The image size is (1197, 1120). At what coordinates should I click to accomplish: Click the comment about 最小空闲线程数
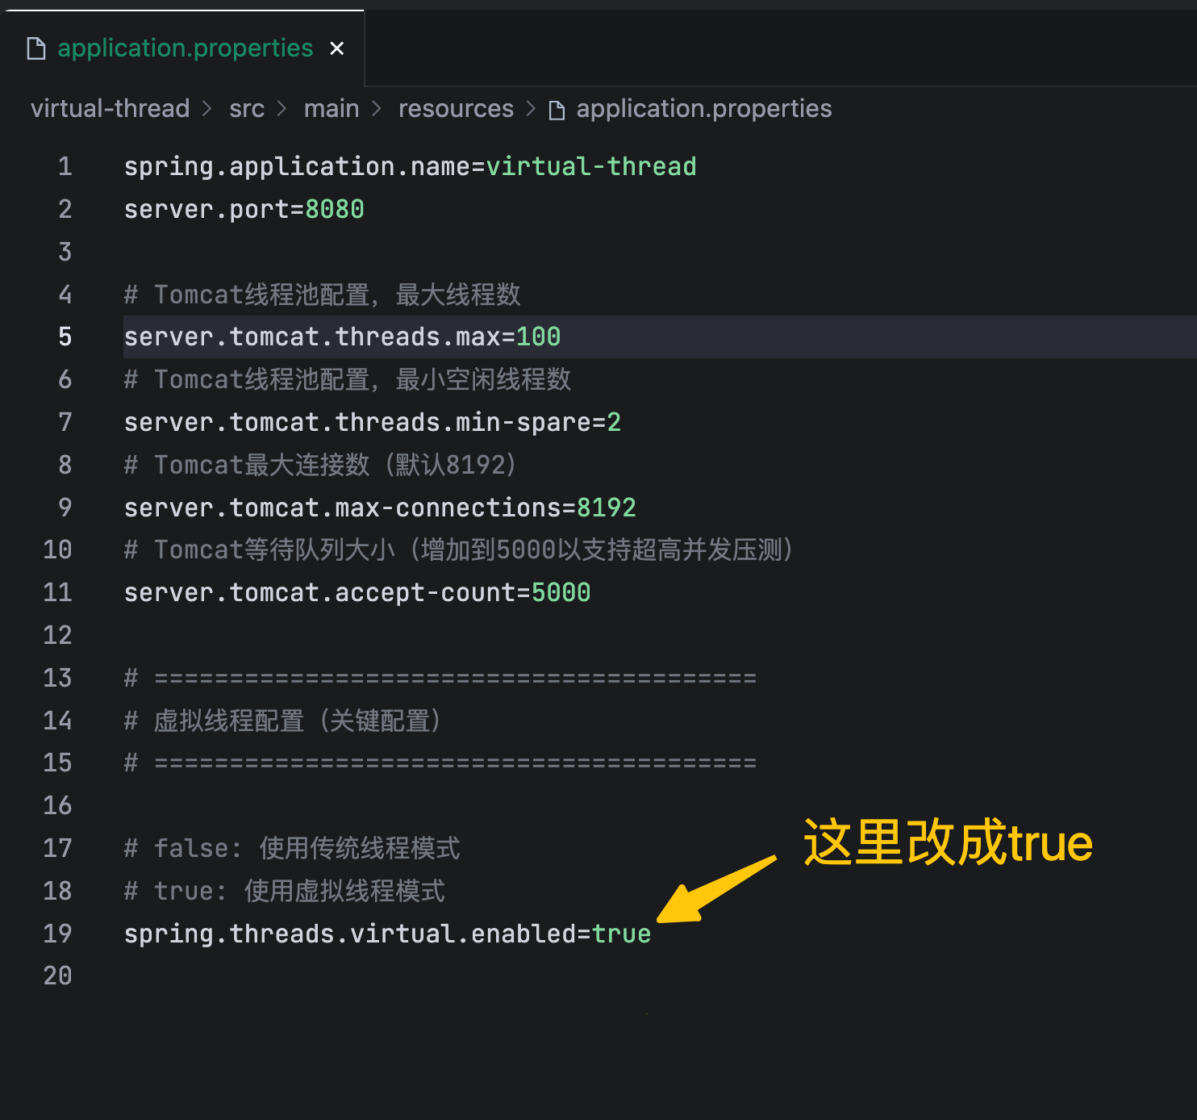pos(348,379)
